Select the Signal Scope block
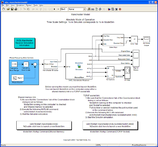The width and height of the screenshot is (158, 147). (x=136, y=58)
